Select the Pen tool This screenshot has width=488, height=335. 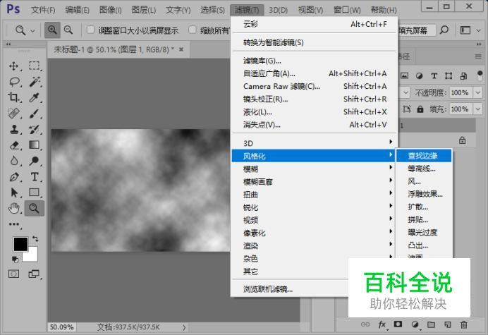coord(13,177)
